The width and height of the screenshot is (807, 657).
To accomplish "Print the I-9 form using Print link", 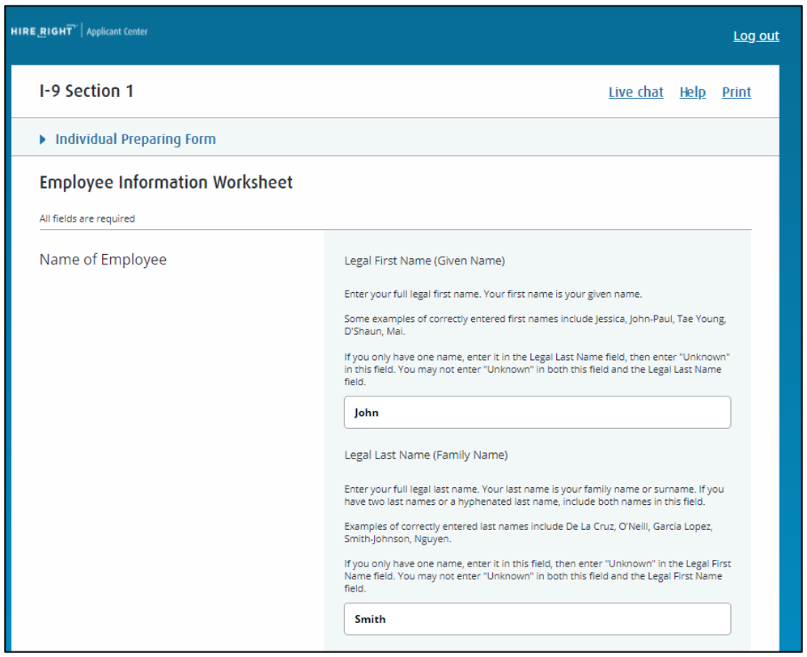I will pos(736,92).
